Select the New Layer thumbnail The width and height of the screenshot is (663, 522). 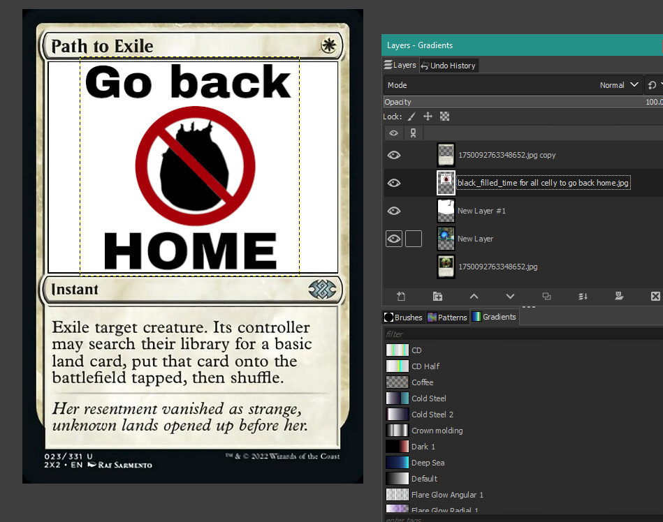point(446,239)
